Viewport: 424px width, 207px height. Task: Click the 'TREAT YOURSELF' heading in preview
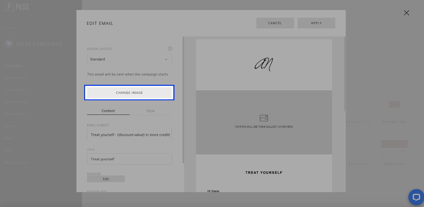click(264, 172)
